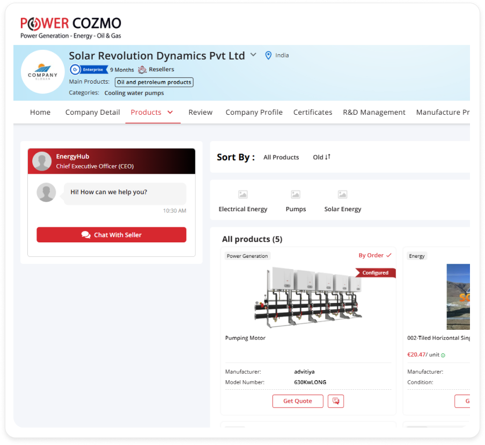Click the Power Cozmo logo
Screen dimensions: 485x445
click(x=70, y=27)
